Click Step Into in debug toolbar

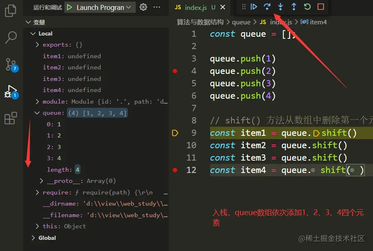281,7
